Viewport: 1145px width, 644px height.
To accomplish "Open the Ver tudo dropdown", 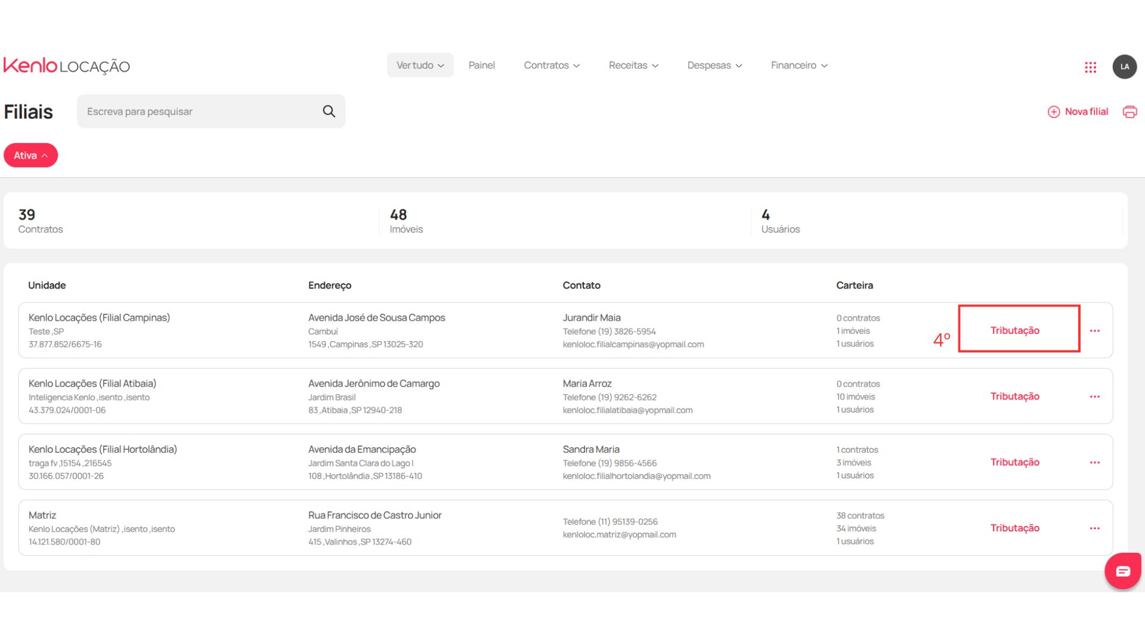I will [420, 66].
